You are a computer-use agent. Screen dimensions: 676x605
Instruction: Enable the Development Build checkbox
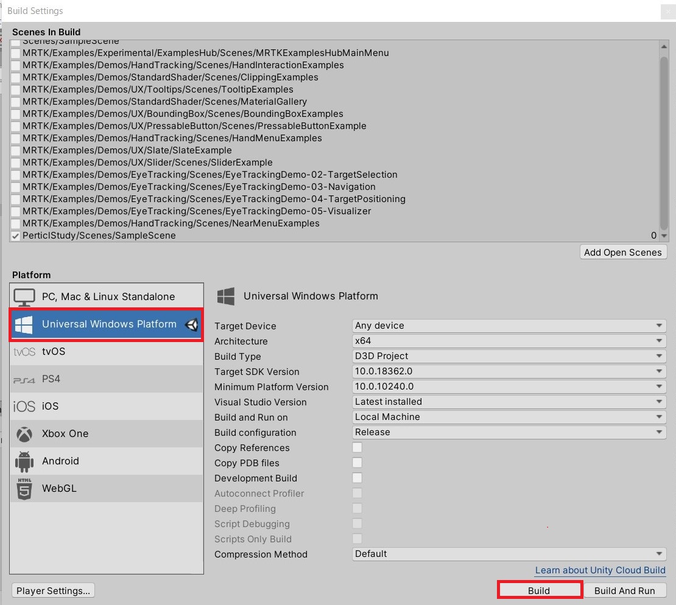[x=357, y=478]
